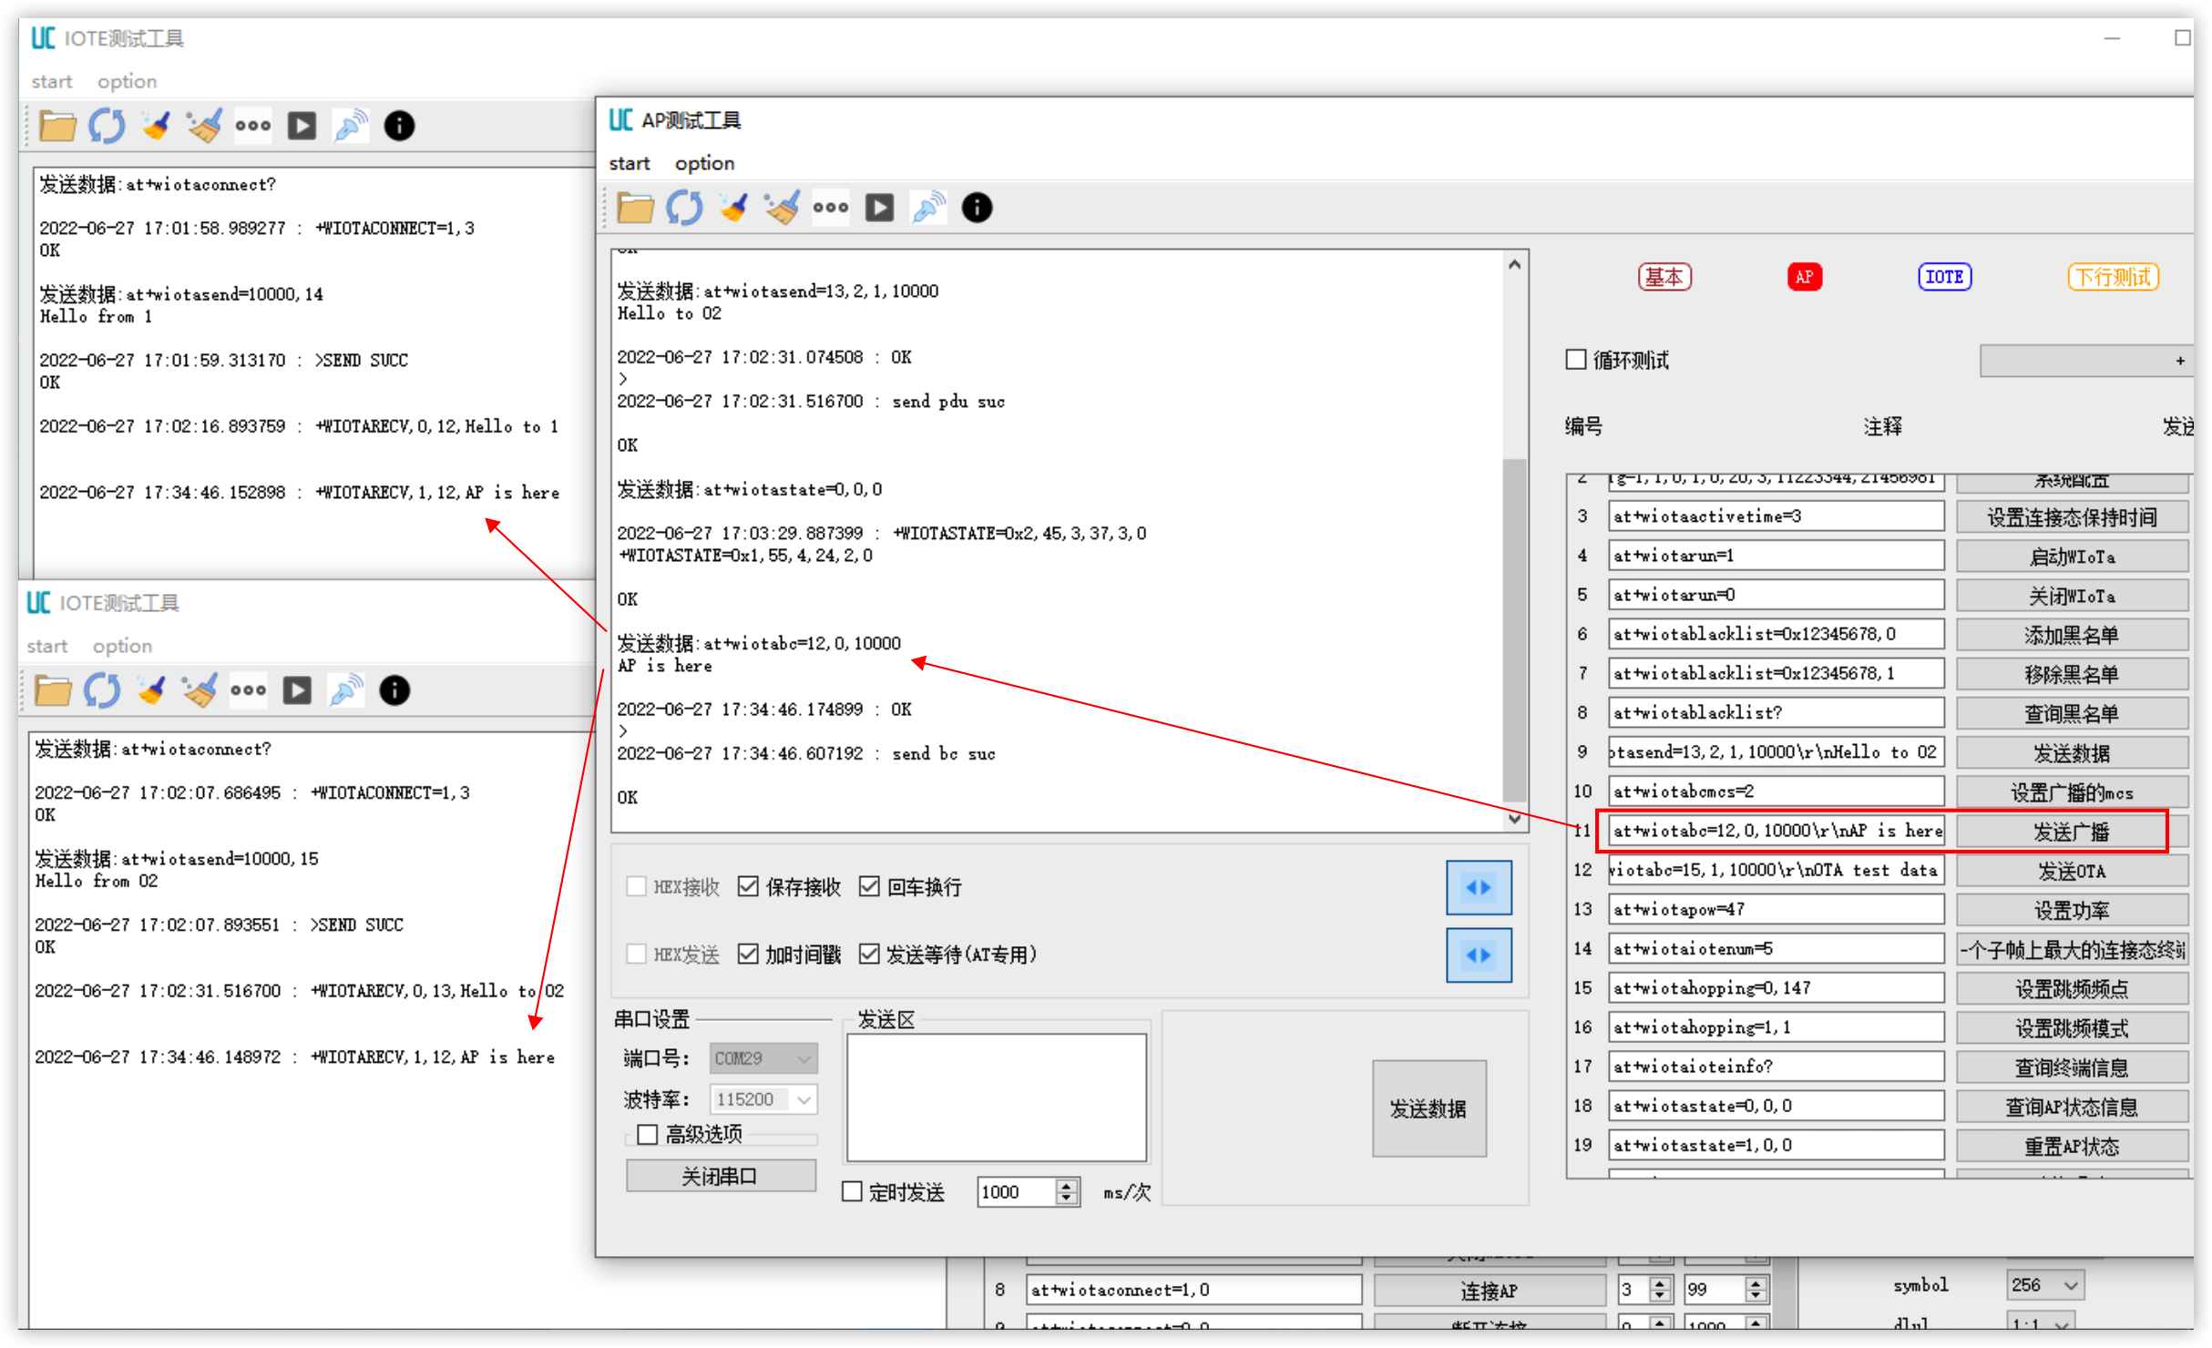Click AP log vertical scrollbar thumb
Screen dimensions: 2212x1348
coord(1514,631)
